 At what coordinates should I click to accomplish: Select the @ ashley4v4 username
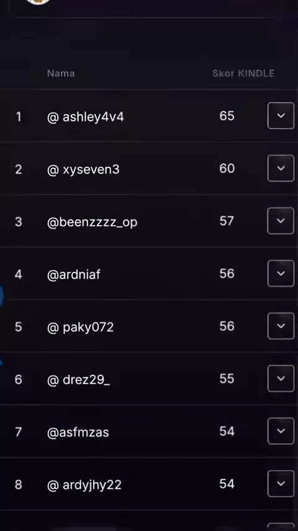86,117
